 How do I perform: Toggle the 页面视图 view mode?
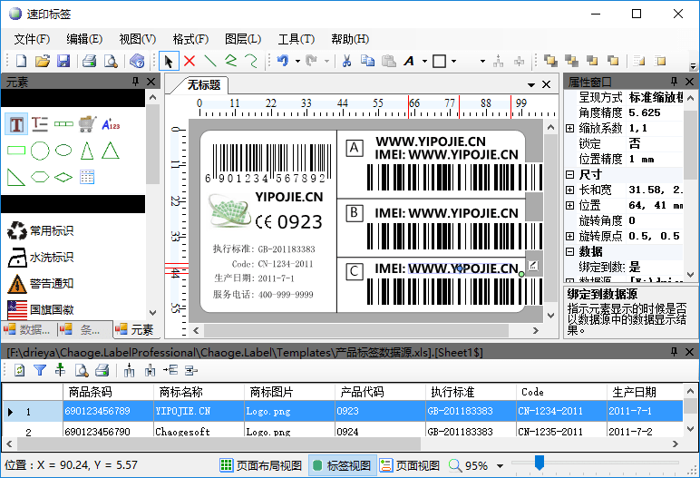(410, 465)
